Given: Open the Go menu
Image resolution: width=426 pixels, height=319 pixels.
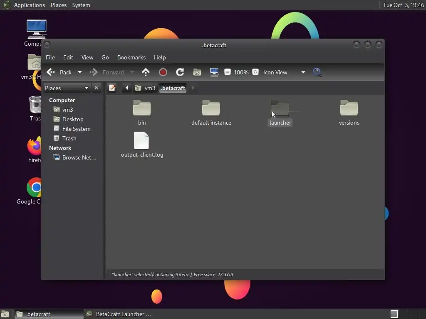Looking at the screenshot, I should (105, 57).
